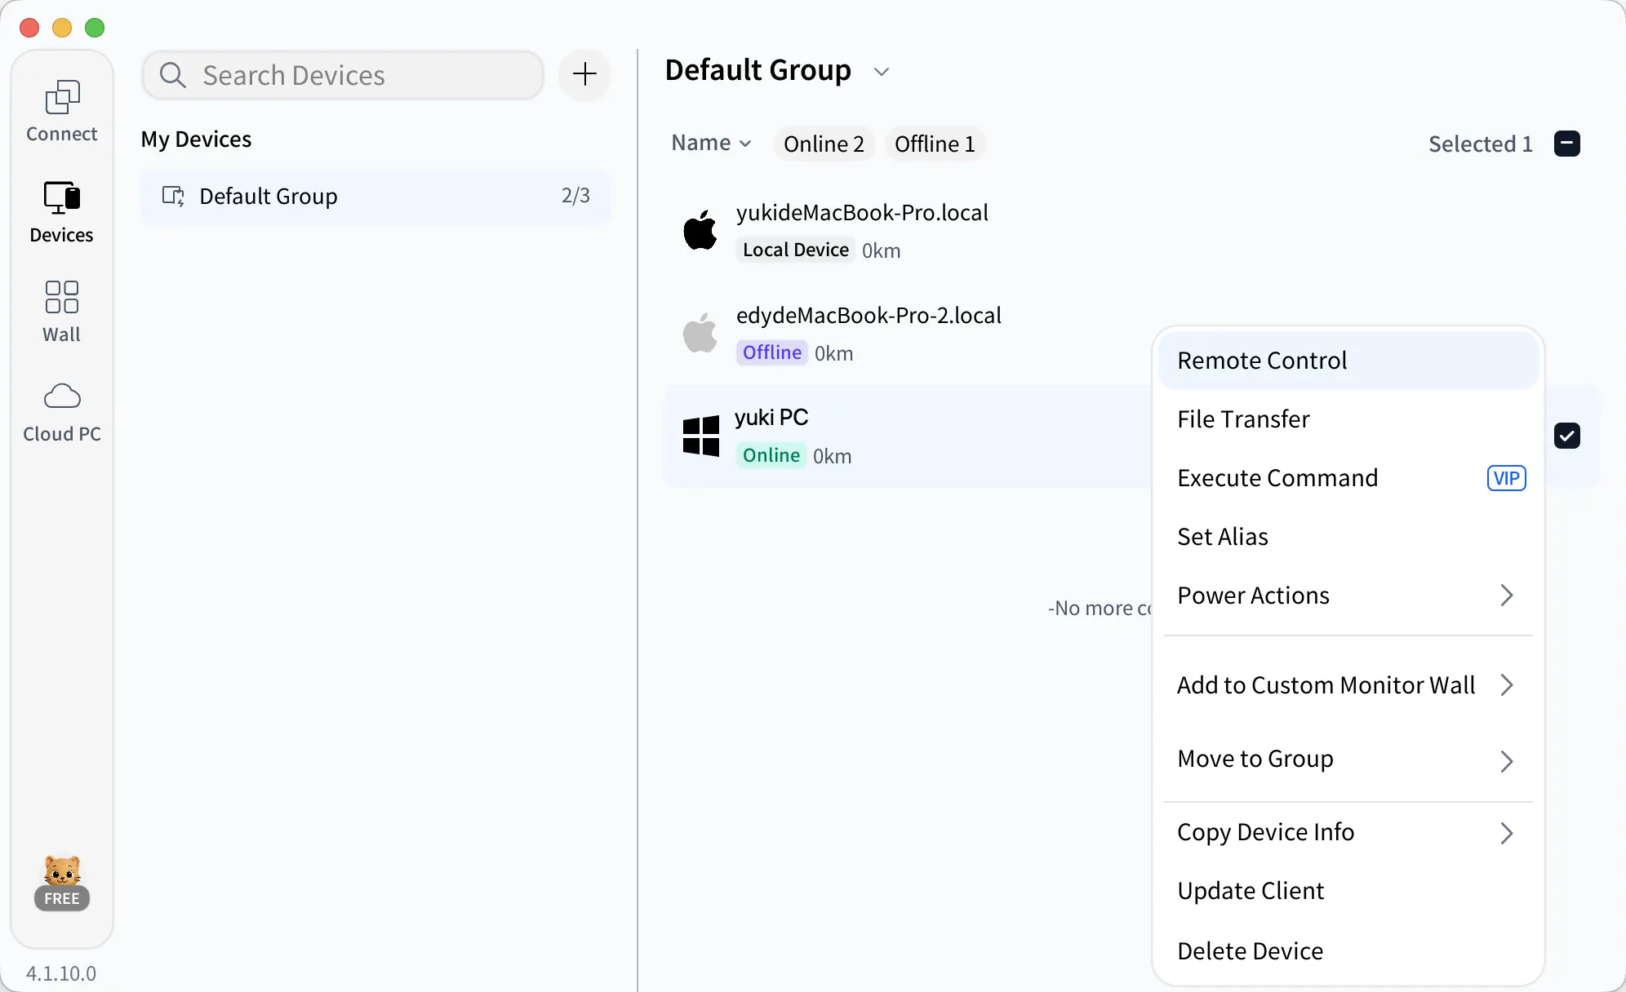This screenshot has height=992, width=1626.
Task: Open the Wall monitor view
Action: click(x=62, y=312)
